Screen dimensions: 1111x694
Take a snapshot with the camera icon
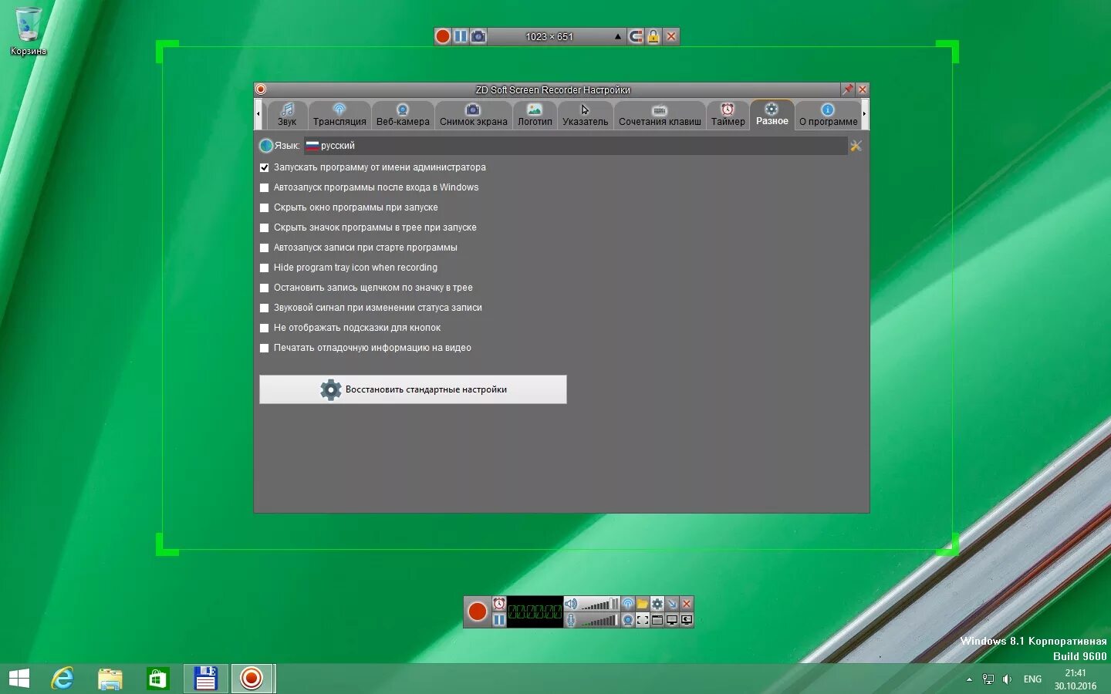478,36
